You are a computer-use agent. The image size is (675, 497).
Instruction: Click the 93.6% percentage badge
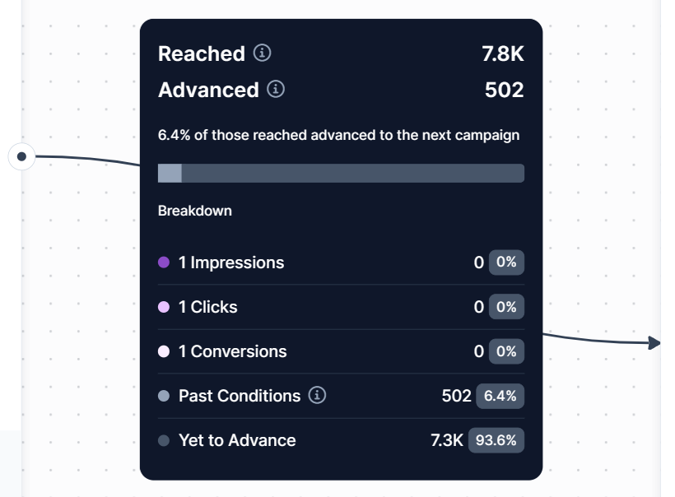click(496, 440)
